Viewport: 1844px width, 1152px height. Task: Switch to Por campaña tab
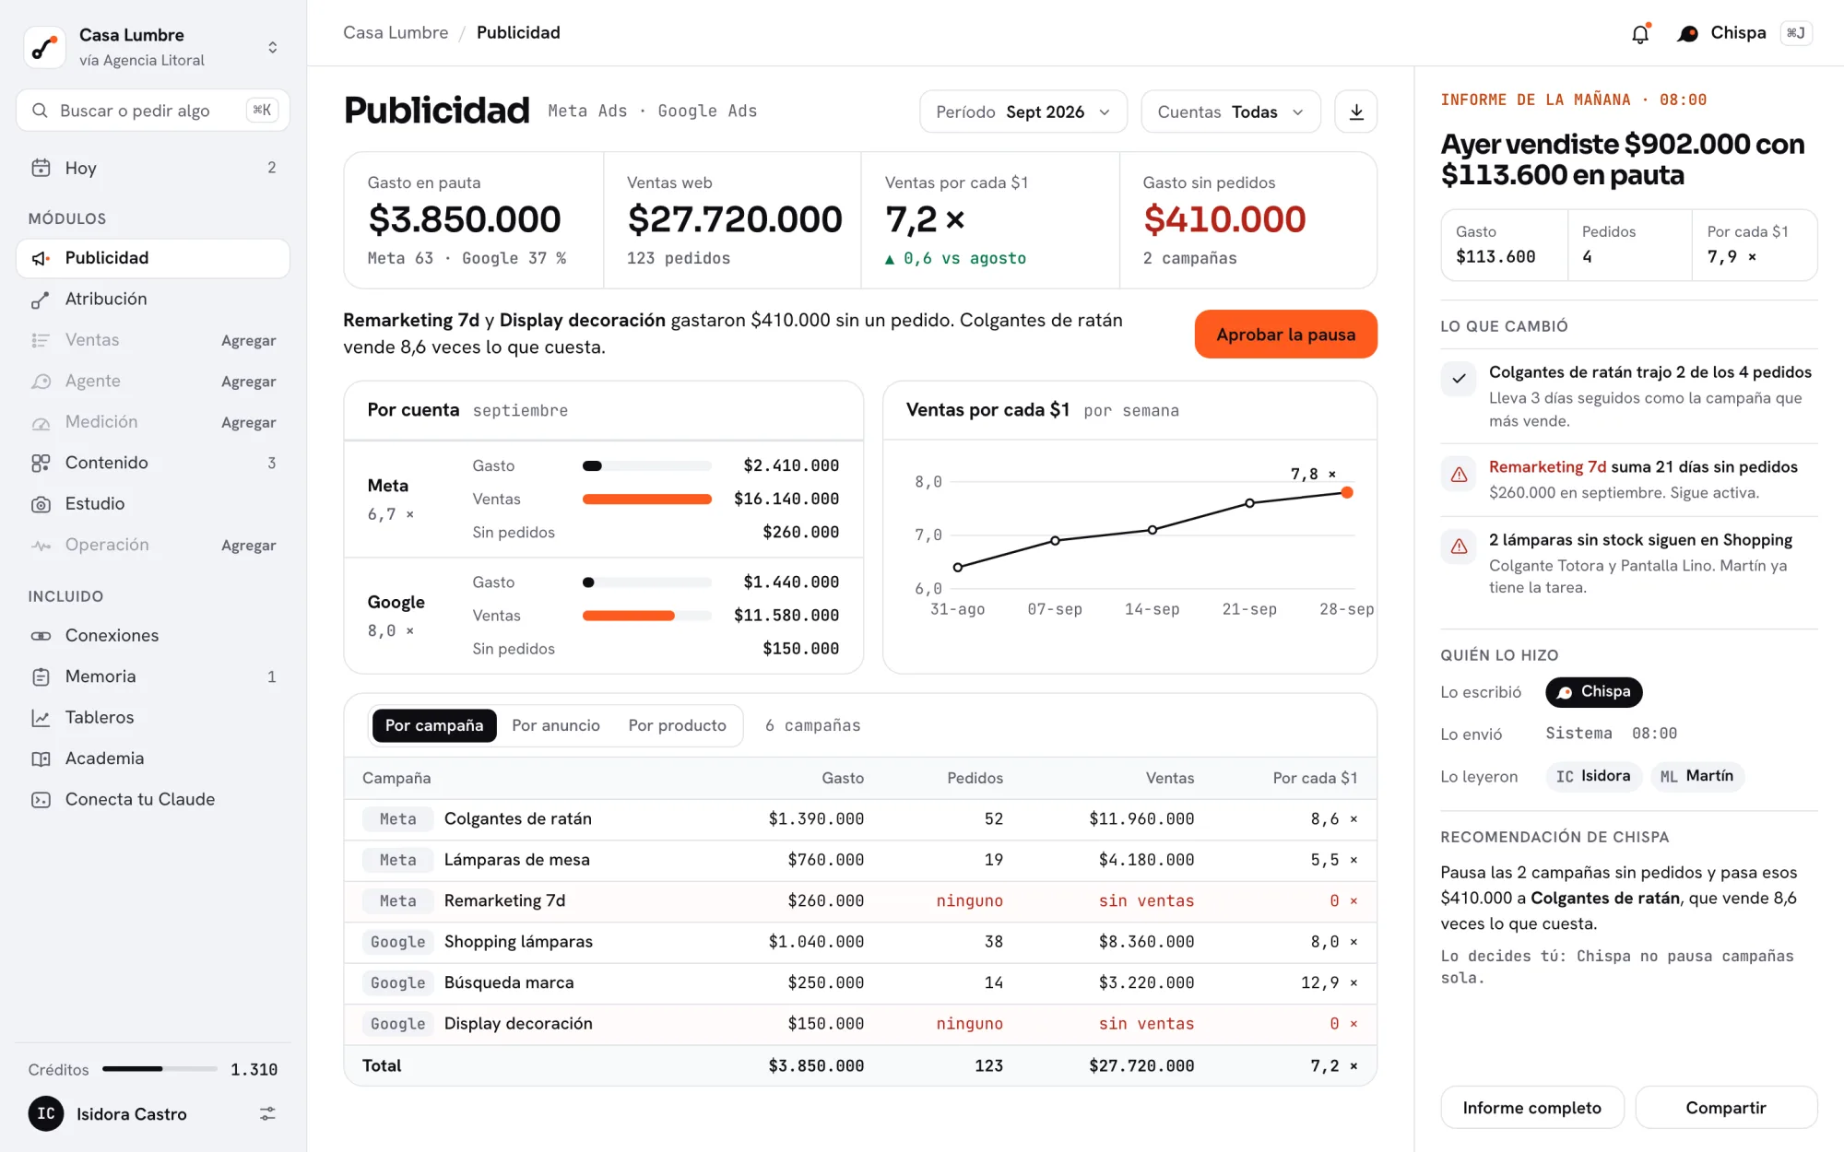click(x=434, y=726)
